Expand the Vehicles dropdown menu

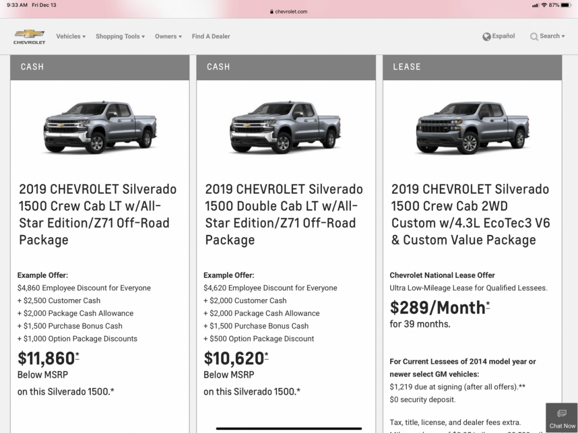(71, 36)
